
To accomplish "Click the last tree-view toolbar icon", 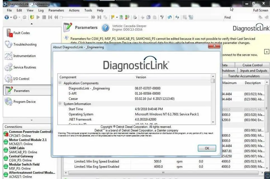I will 191,17.
